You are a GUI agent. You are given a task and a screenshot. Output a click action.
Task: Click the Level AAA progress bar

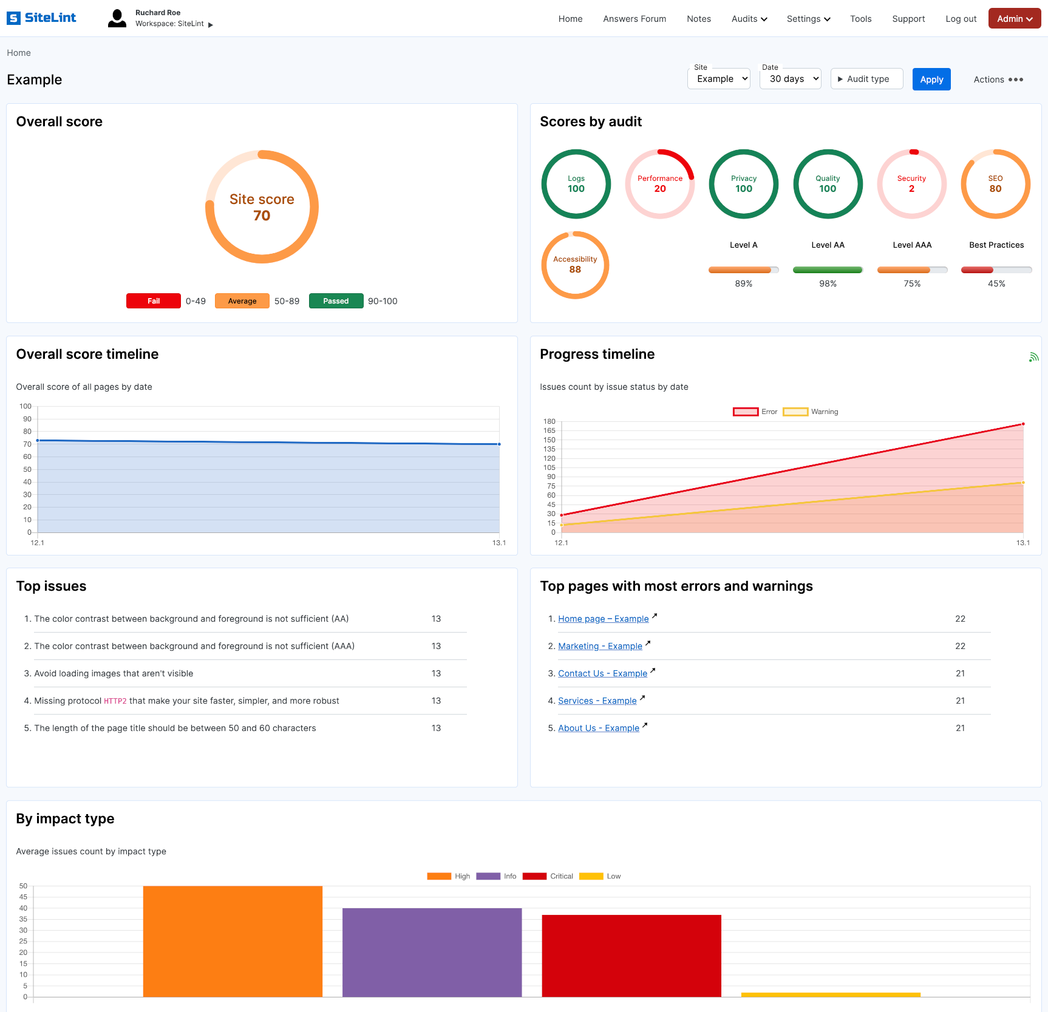(912, 270)
